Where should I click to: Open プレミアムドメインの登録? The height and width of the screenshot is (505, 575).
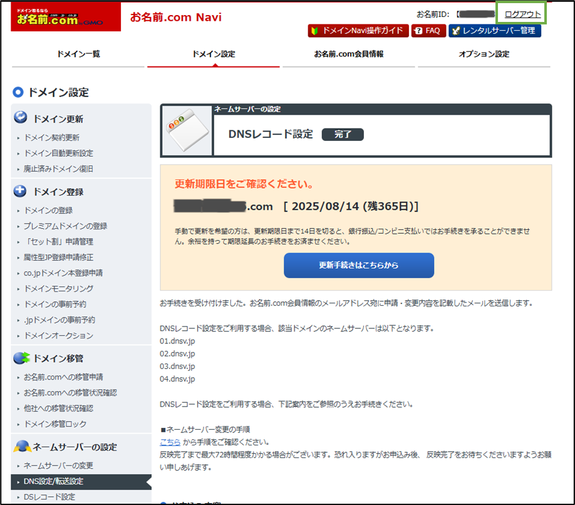point(66,226)
